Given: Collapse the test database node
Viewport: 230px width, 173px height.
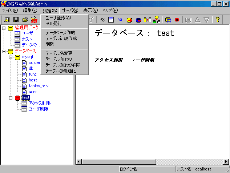Looking at the screenshot, I should click(x=11, y=98).
